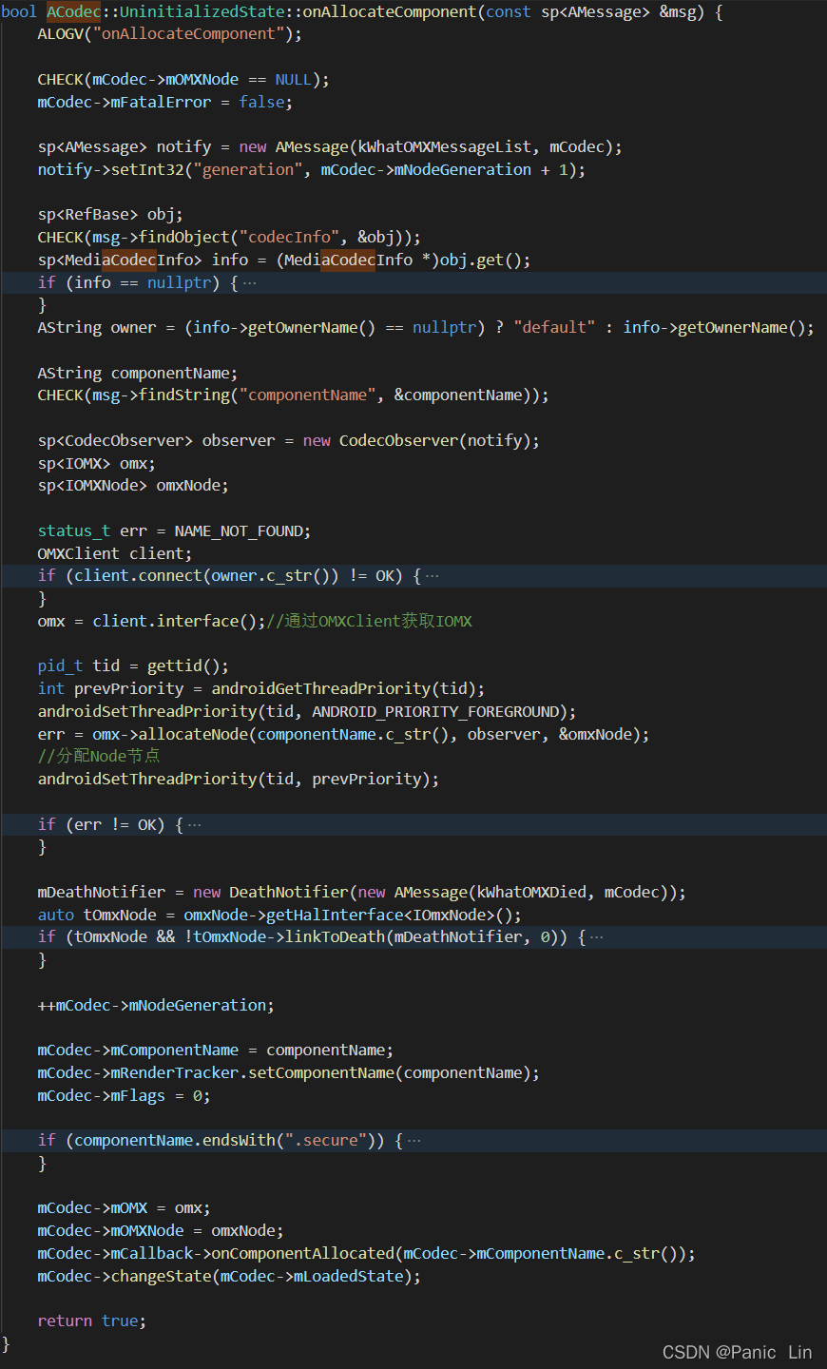Click 'mCodec->mComponentName = componentName;' line
This screenshot has height=1369, width=827.
click(216, 1051)
